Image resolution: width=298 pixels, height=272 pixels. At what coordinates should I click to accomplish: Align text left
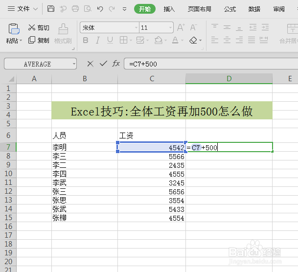pyautogui.click(x=215, y=40)
